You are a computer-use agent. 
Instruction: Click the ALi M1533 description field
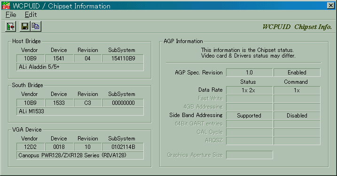(80, 111)
